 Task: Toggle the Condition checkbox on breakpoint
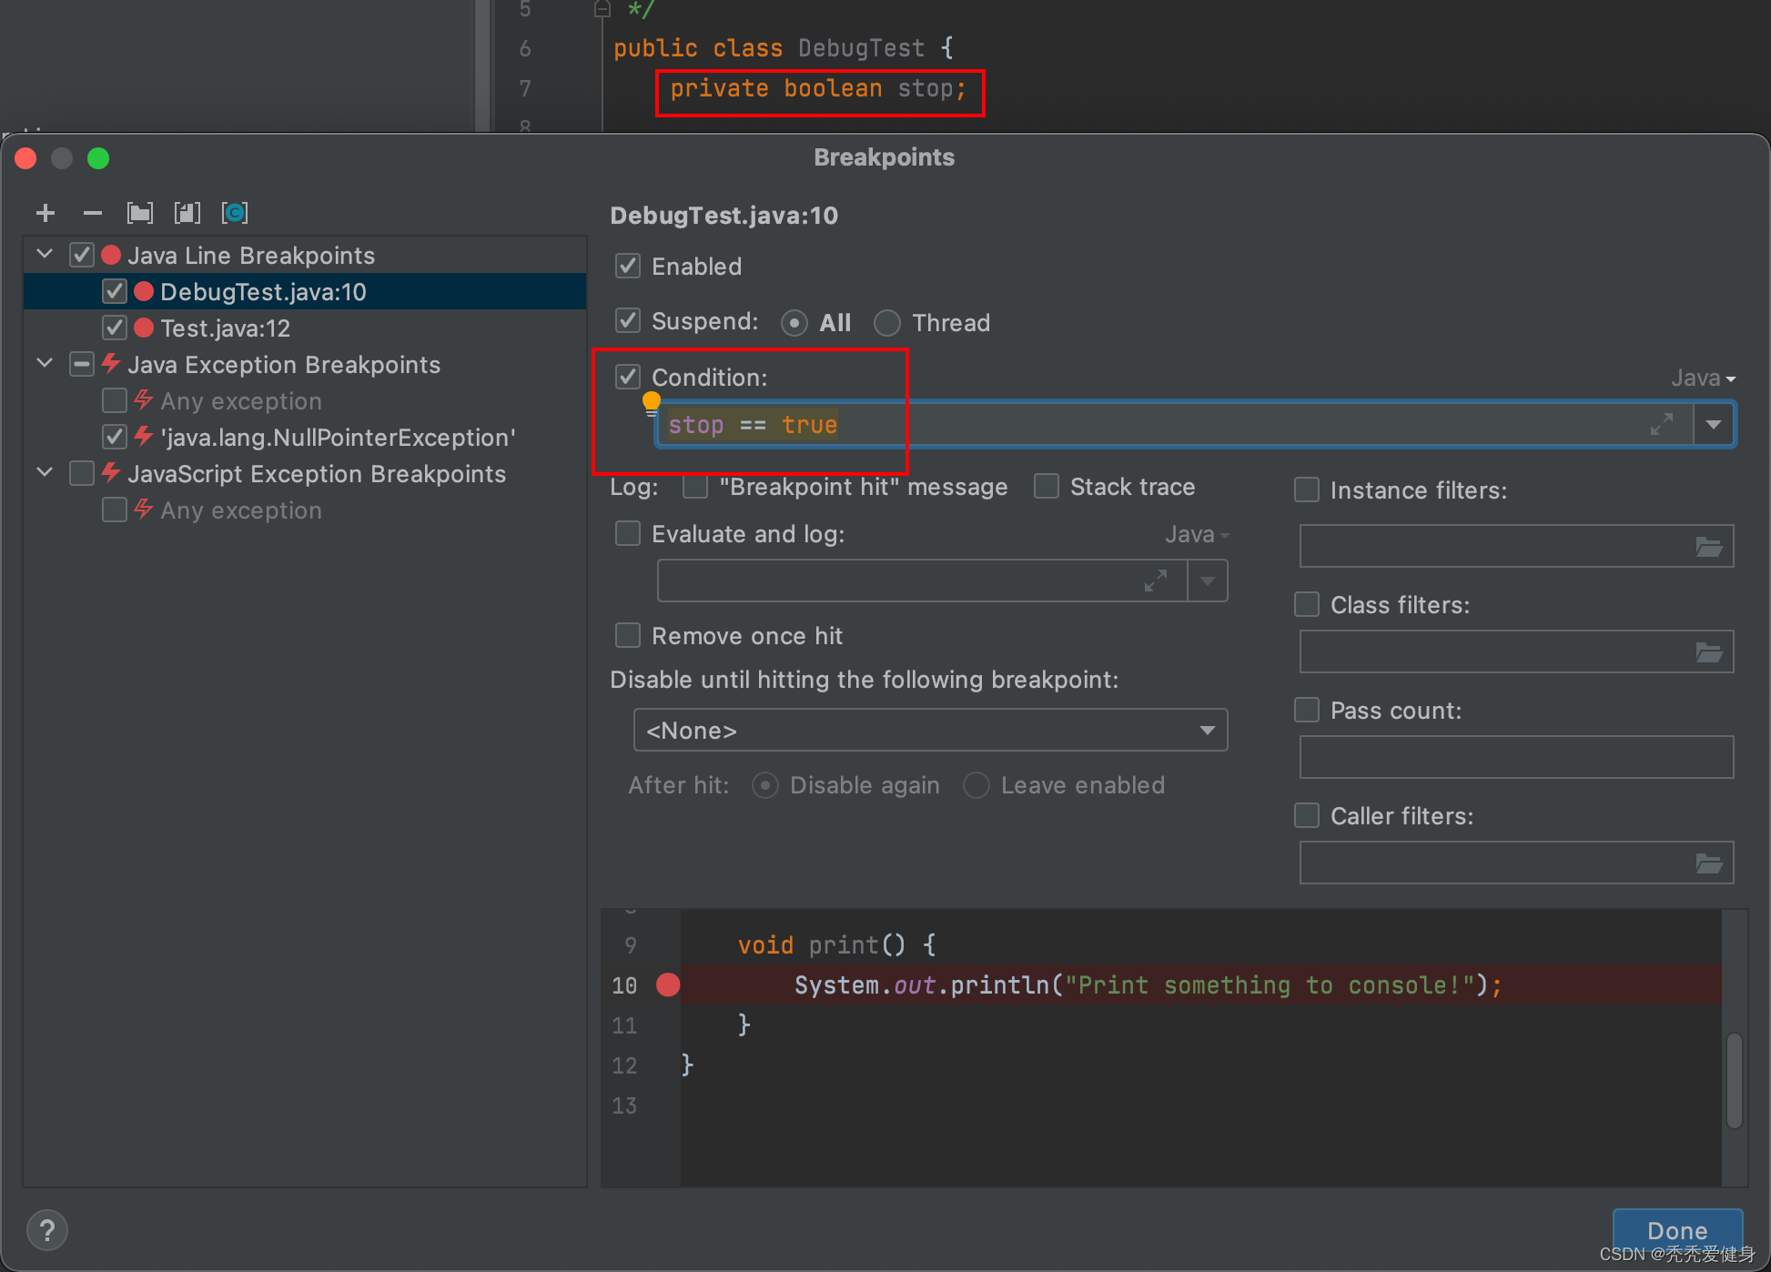628,376
